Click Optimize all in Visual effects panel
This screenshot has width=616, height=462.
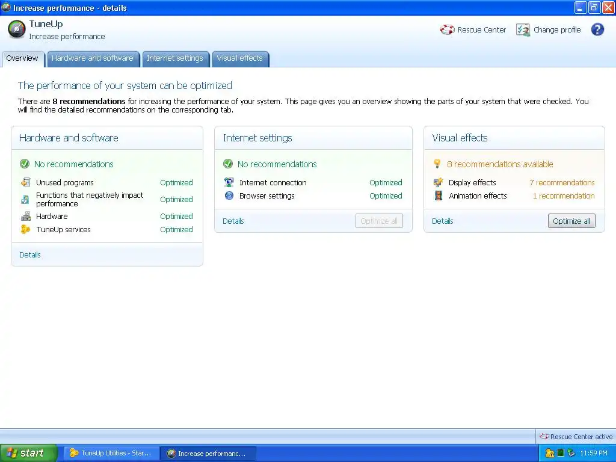click(571, 221)
